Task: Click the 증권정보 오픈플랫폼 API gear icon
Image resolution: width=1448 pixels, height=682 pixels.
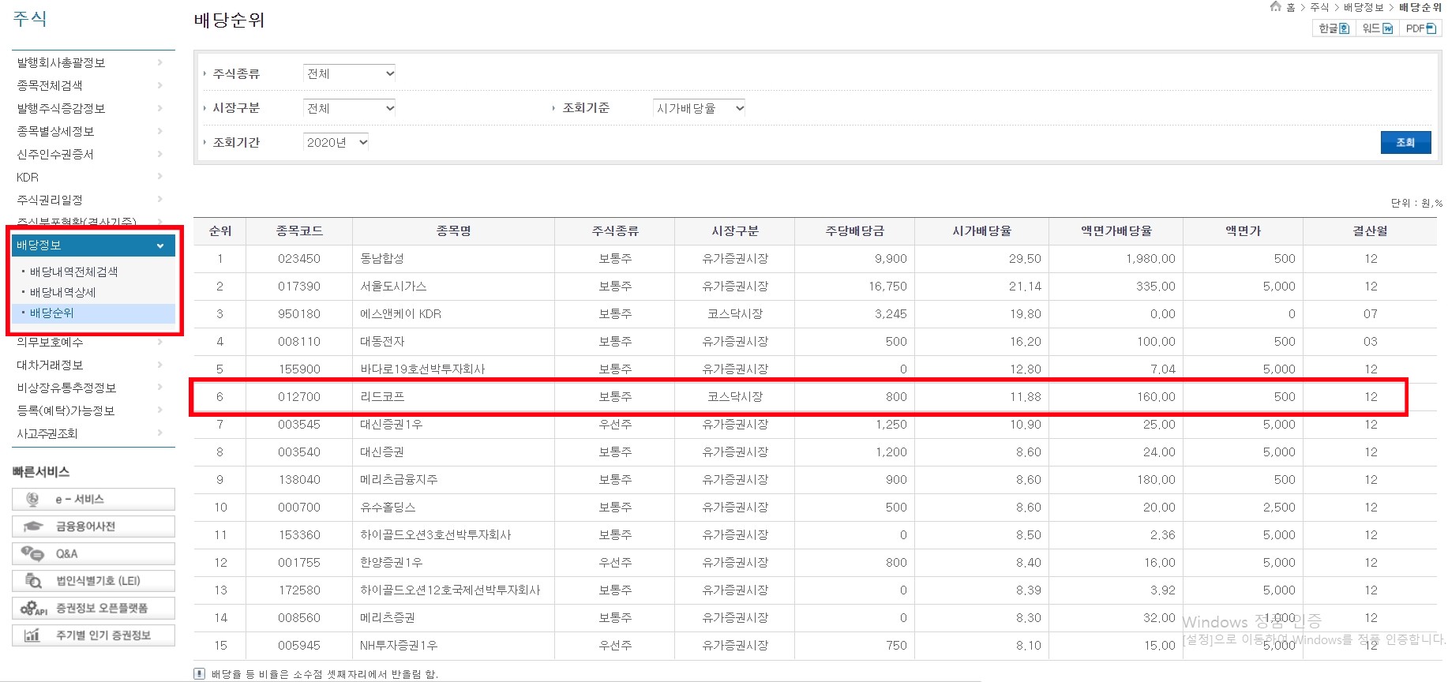Action: (x=33, y=609)
